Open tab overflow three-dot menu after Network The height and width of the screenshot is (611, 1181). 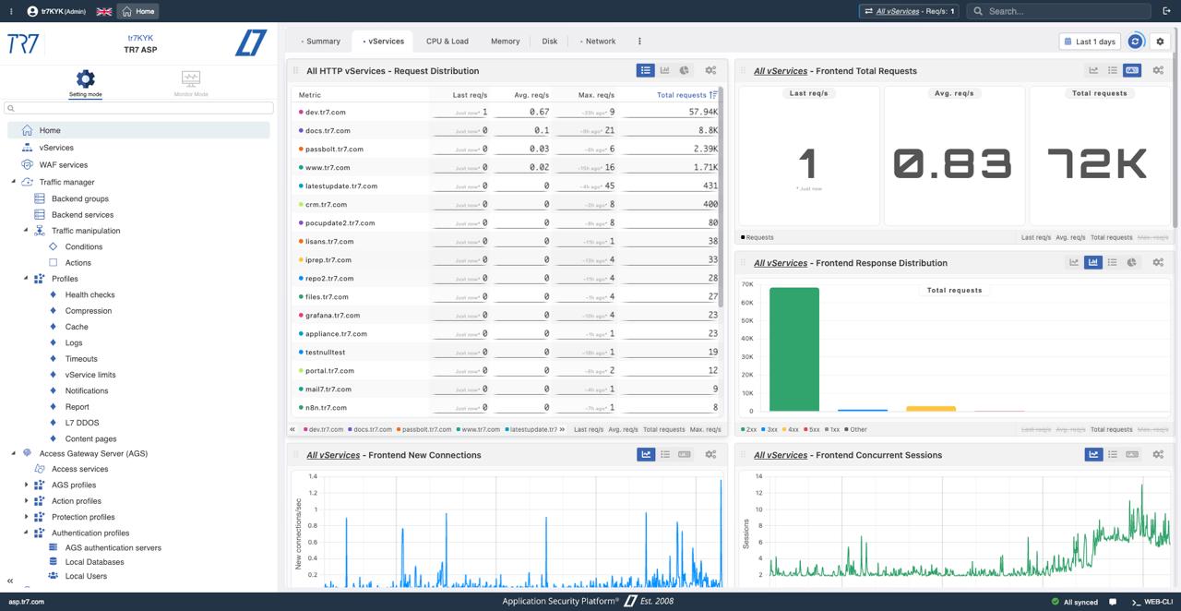coord(639,42)
